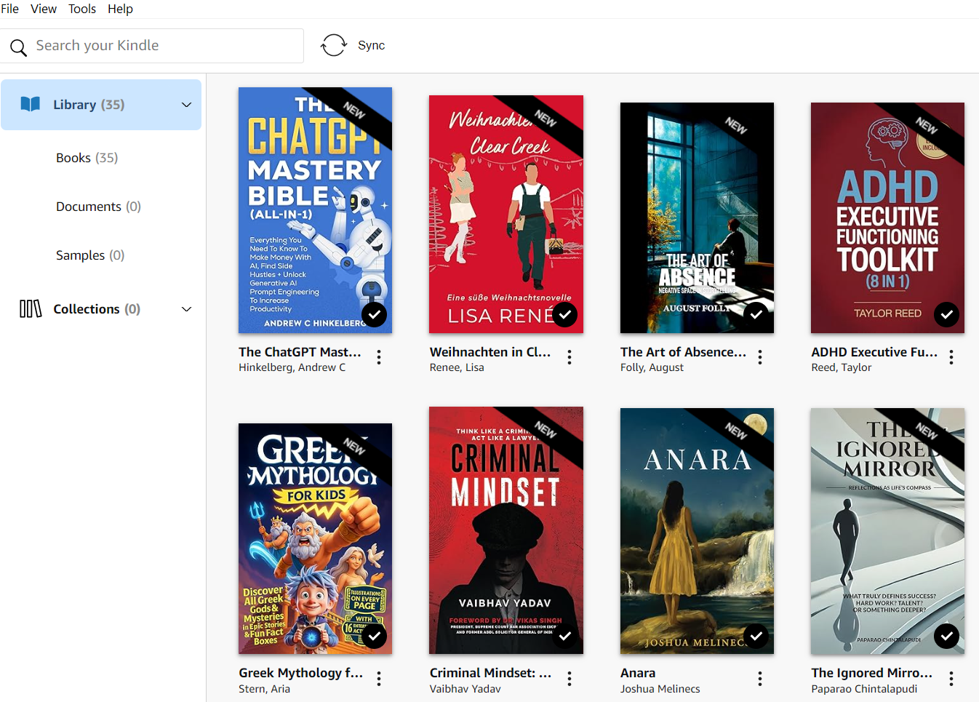Click the downloaded checkmark on Greek Mythology cover
Screen dimensions: 979x702
click(374, 636)
